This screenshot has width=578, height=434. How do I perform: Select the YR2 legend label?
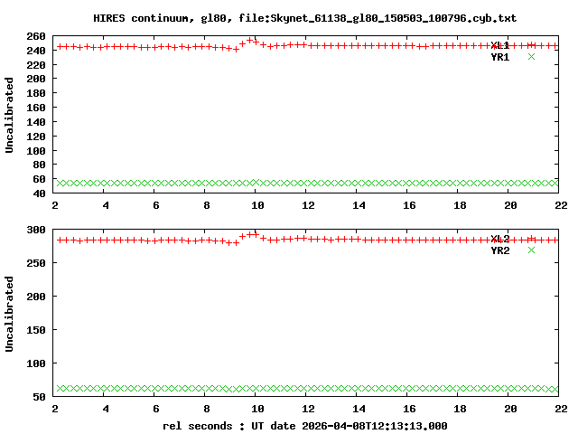coord(500,250)
